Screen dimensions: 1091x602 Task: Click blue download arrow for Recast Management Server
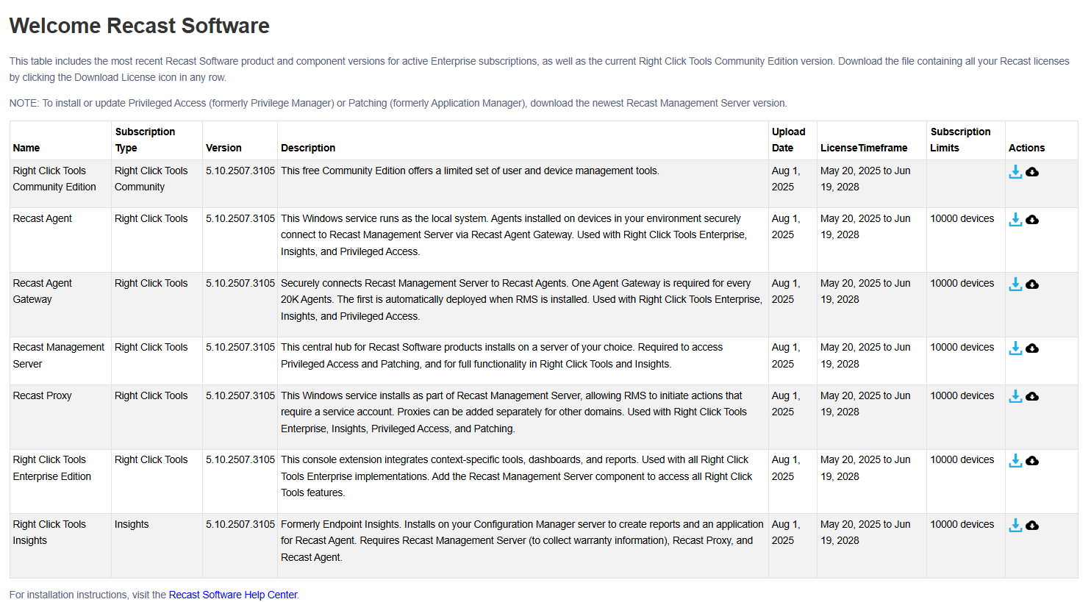pos(1015,348)
